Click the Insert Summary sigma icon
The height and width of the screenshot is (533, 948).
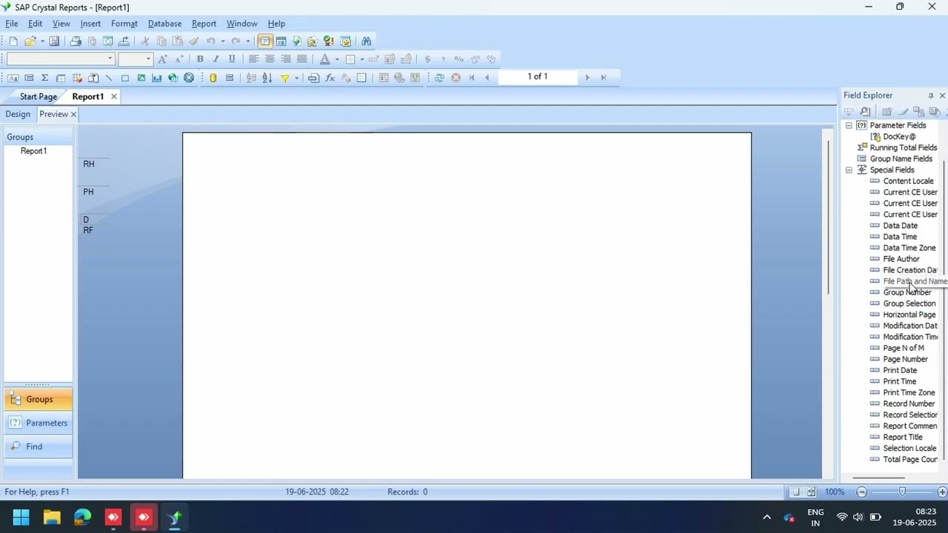click(x=44, y=78)
